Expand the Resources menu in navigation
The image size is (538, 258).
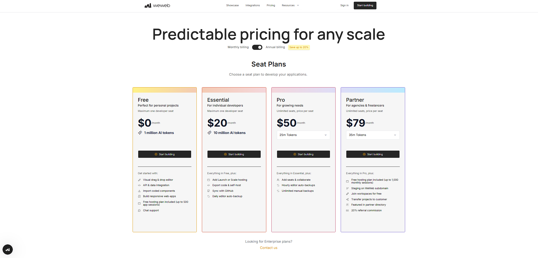click(290, 5)
